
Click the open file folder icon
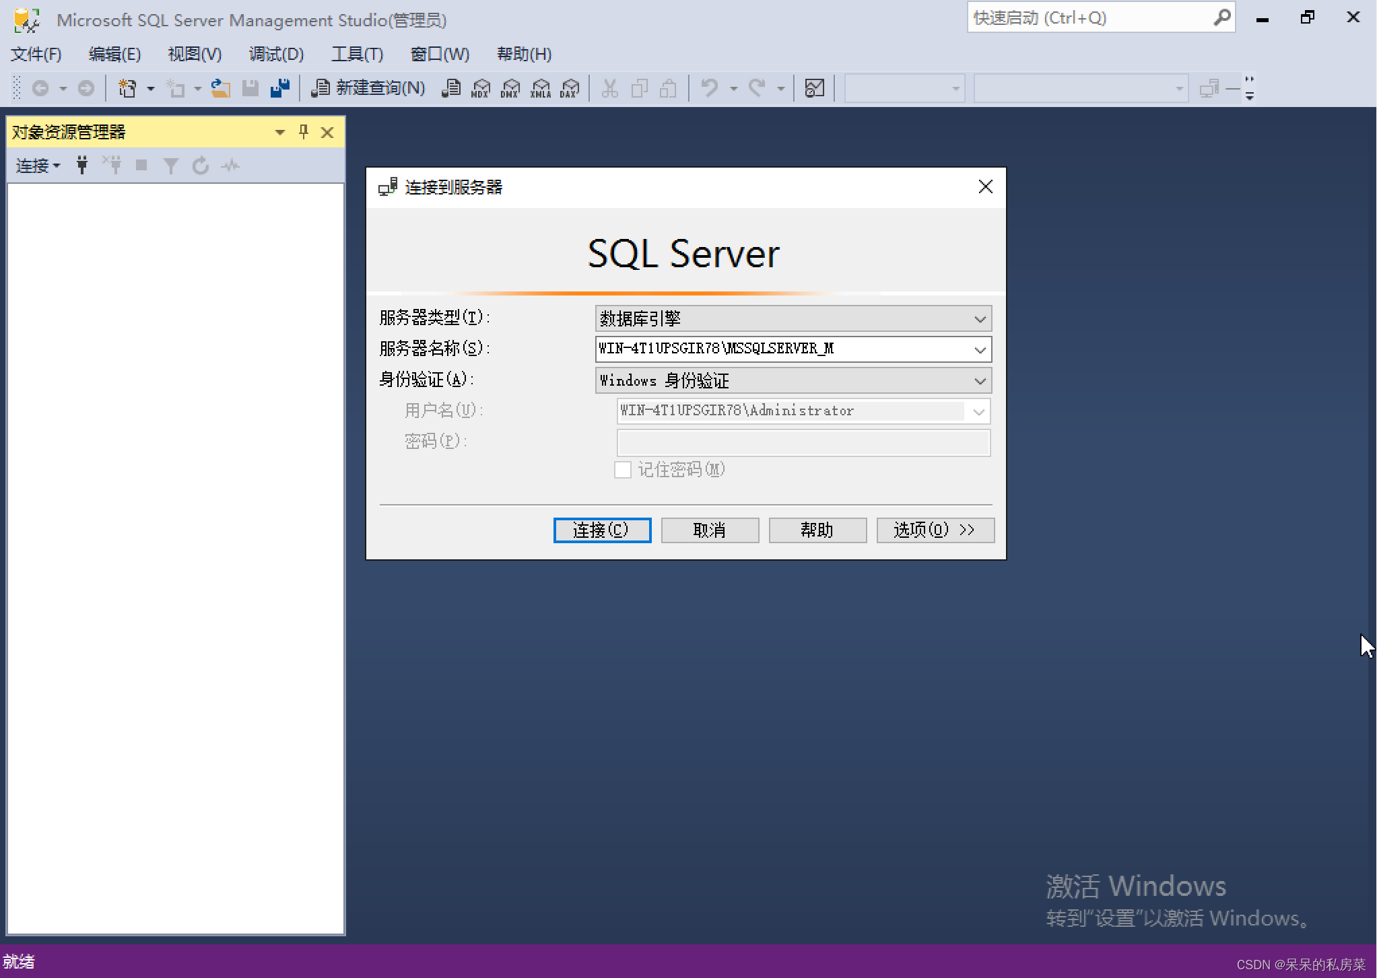coord(220,88)
